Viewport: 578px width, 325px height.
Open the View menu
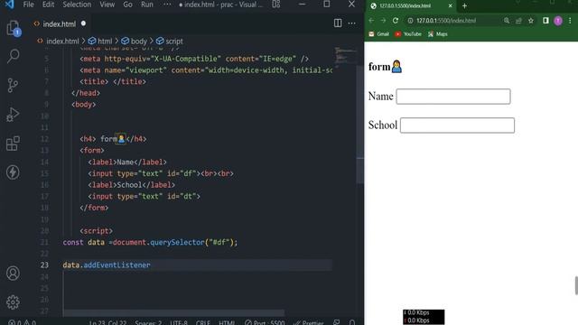click(107, 5)
